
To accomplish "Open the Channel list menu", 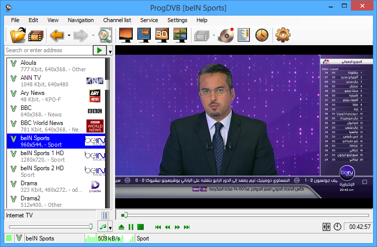I will [117, 20].
